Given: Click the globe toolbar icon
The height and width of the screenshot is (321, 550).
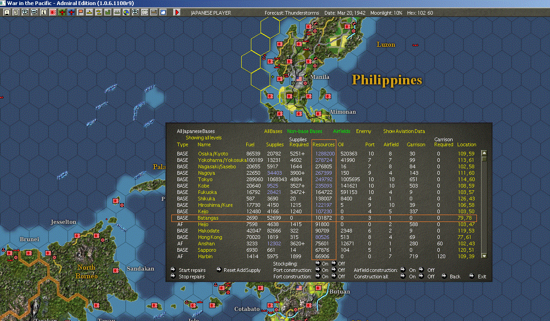Looking at the screenshot, I should (126, 12).
